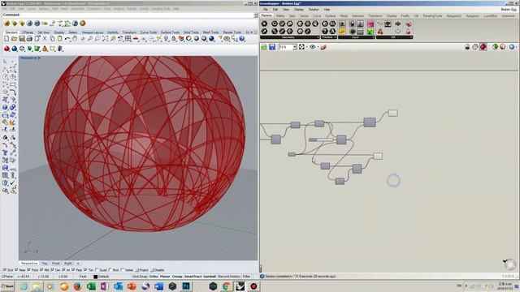Screen dimensions: 520x292
Task: Enable Quad osnap checkbox
Action: [x=97, y=270]
